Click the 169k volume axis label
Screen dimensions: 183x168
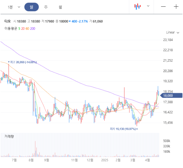pyautogui.click(x=167, y=152)
